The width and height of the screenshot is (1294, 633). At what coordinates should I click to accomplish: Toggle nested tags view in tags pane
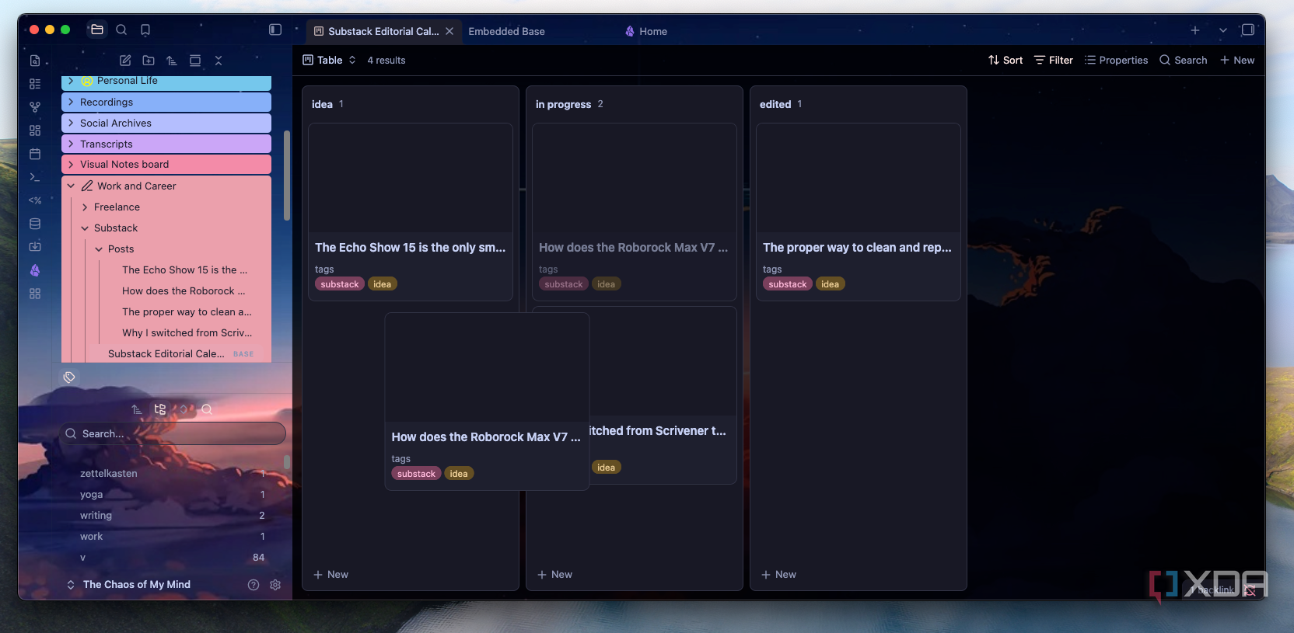coord(160,409)
